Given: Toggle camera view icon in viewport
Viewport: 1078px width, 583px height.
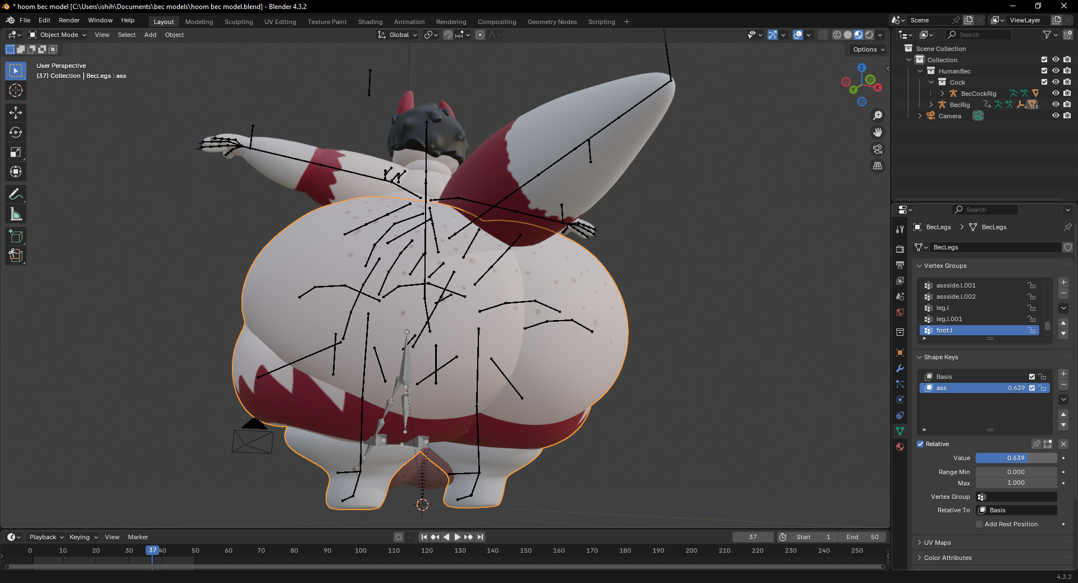Looking at the screenshot, I should click(878, 149).
